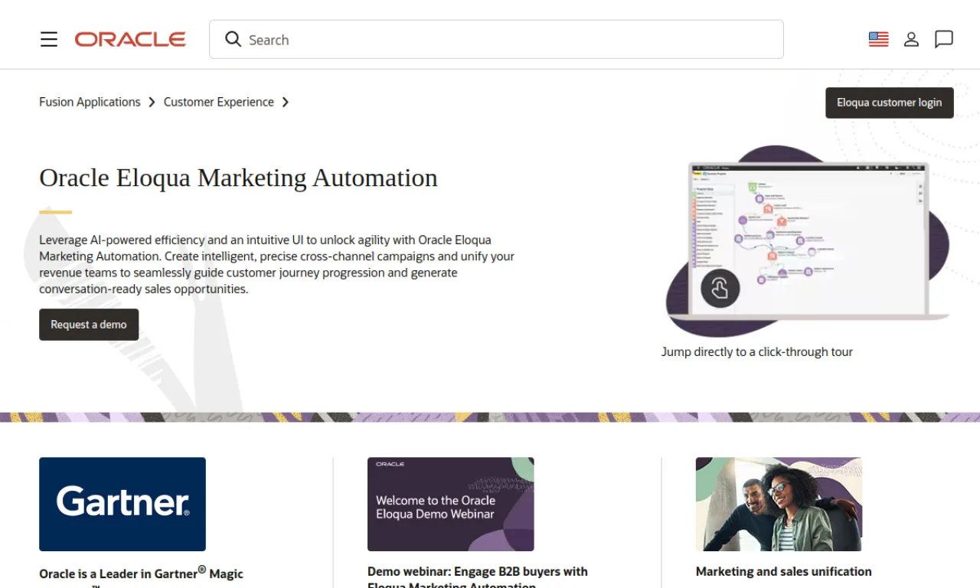Image resolution: width=980 pixels, height=588 pixels.
Task: Click the Request a demo button
Action: pyautogui.click(x=89, y=325)
